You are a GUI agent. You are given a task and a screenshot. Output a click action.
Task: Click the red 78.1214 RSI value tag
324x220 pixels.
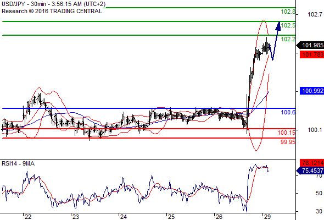[312, 163]
